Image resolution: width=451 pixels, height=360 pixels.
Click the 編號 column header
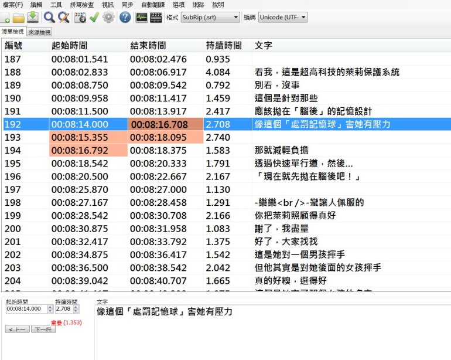pos(25,46)
